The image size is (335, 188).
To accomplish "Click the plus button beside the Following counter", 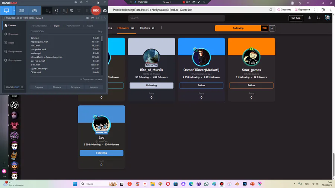I will point(272,28).
